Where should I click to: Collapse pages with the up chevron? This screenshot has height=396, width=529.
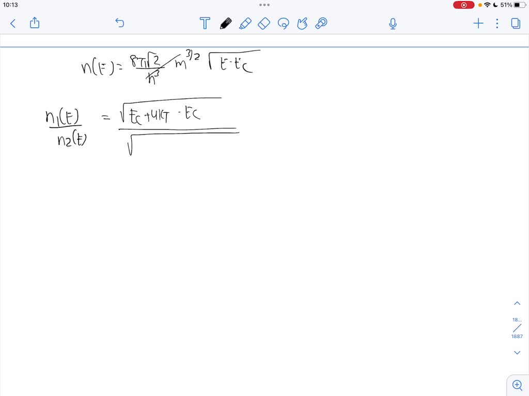(517, 303)
